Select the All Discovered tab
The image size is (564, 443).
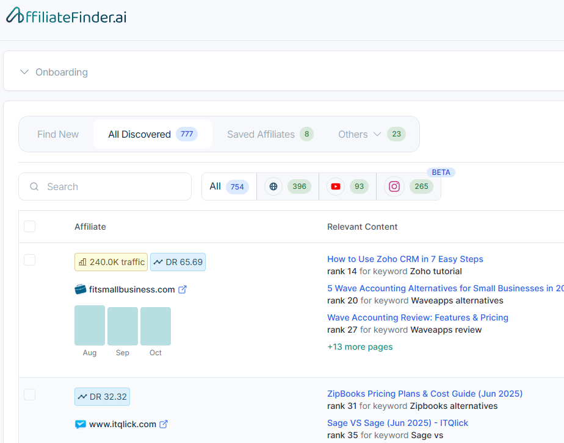click(153, 134)
